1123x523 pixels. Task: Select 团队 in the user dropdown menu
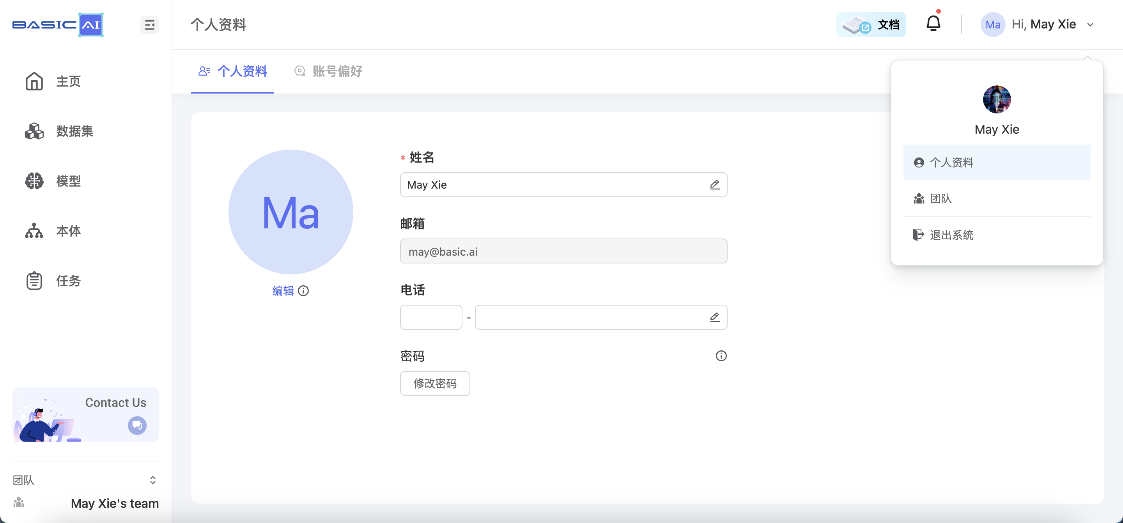997,199
